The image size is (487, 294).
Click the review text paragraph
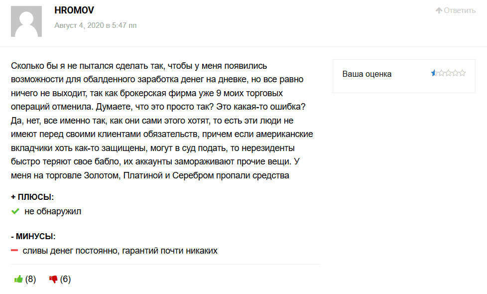click(x=159, y=120)
